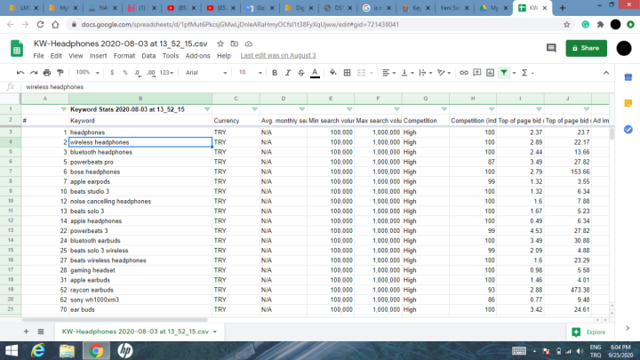Open text wrapping dropdown
This screenshot has height=360, width=640.
pyautogui.click(x=426, y=73)
